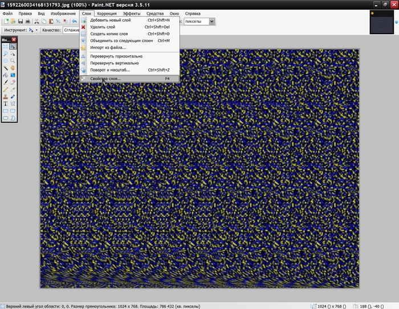Click the Paste clipboard icon
This screenshot has width=399, height=309.
tap(51, 22)
